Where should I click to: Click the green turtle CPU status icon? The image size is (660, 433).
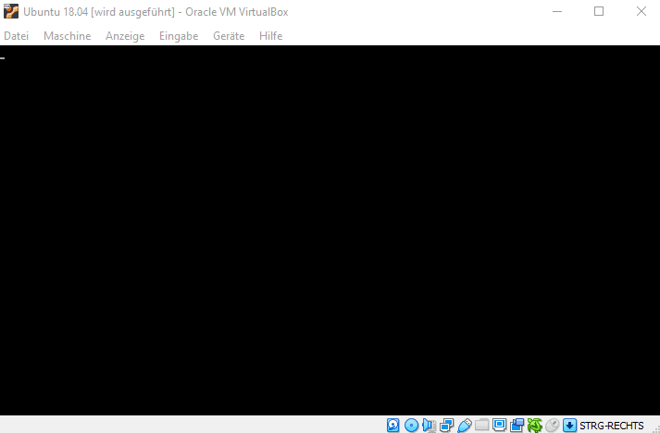(x=534, y=425)
